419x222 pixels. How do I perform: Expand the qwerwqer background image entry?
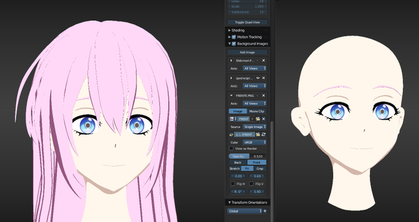231,78
